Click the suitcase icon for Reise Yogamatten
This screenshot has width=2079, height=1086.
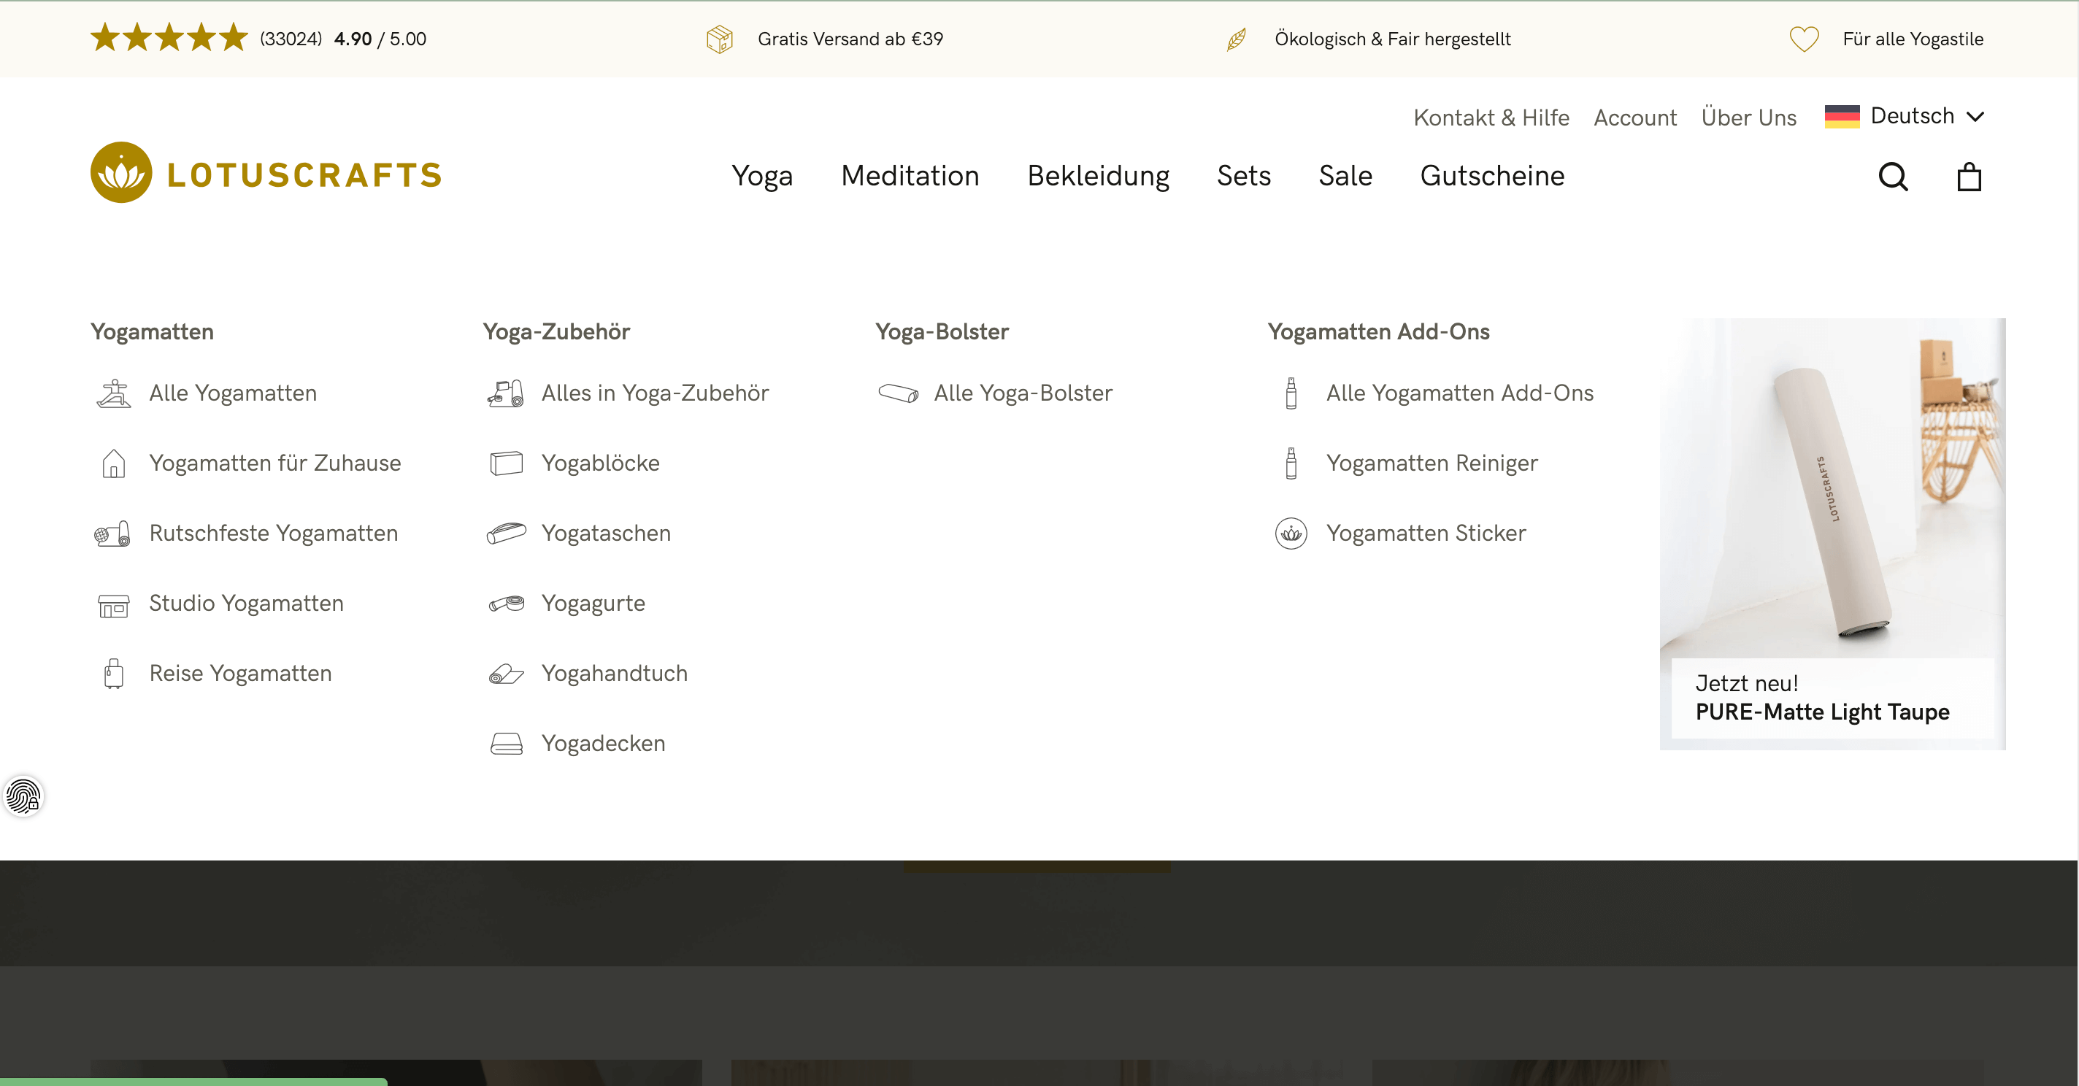pos(114,673)
